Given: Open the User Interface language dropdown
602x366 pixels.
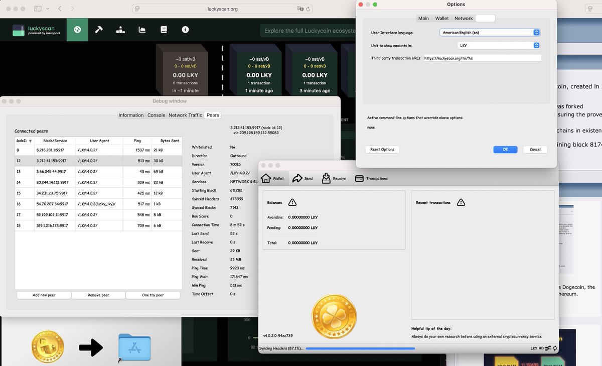Looking at the screenshot, I should (x=490, y=32).
